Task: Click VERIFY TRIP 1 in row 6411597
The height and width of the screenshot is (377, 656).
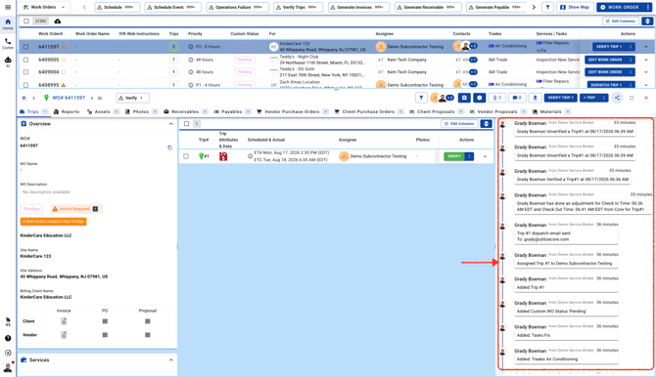Action: pyautogui.click(x=609, y=47)
